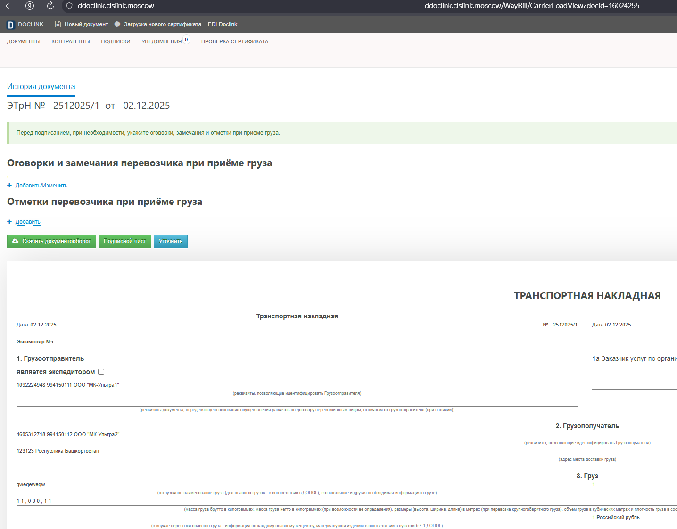Click full URL text with docId=16024255
Viewport: 677px width, 529px height.
532,6
